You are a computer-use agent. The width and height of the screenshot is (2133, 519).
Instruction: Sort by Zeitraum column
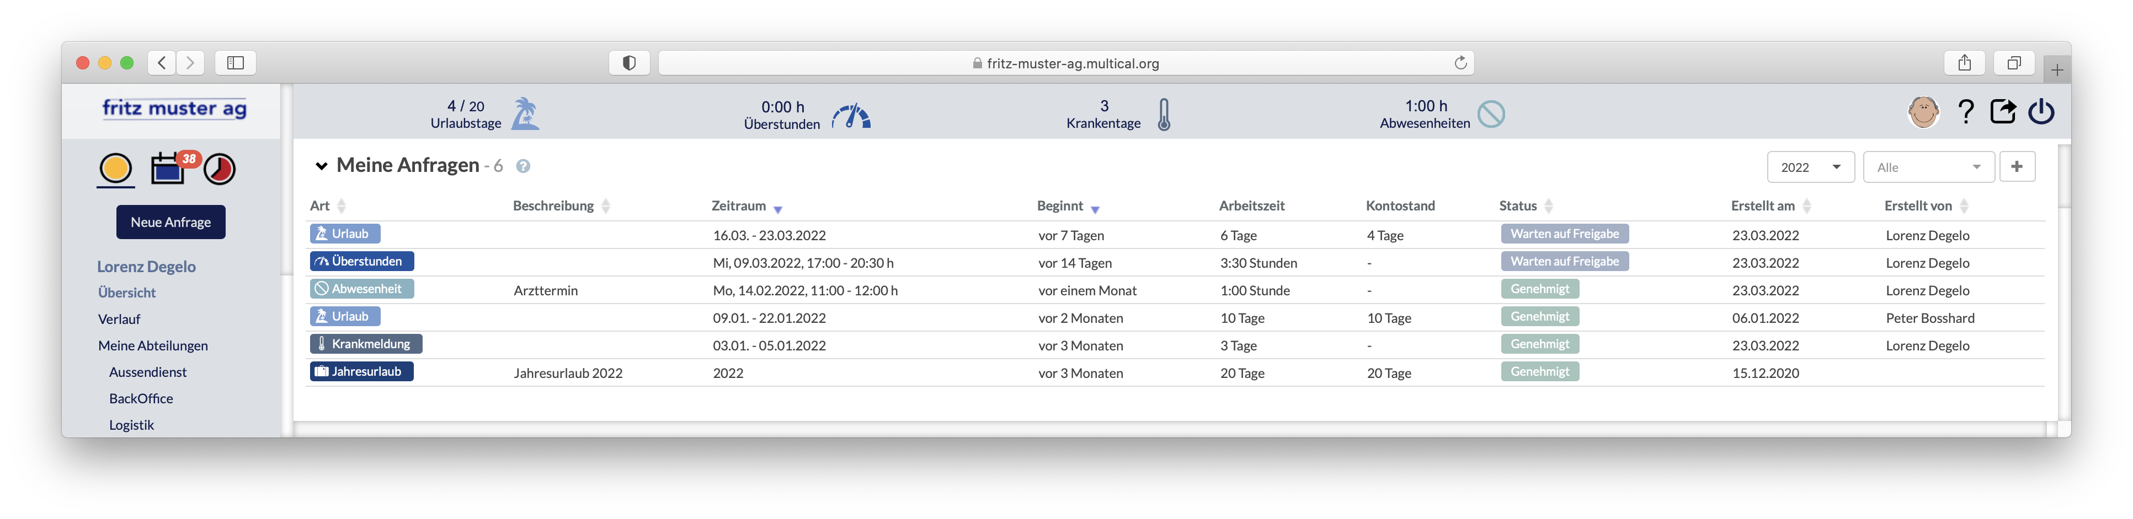pyautogui.click(x=747, y=206)
